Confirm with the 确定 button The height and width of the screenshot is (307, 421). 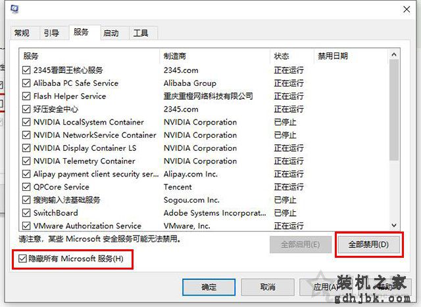(209, 287)
